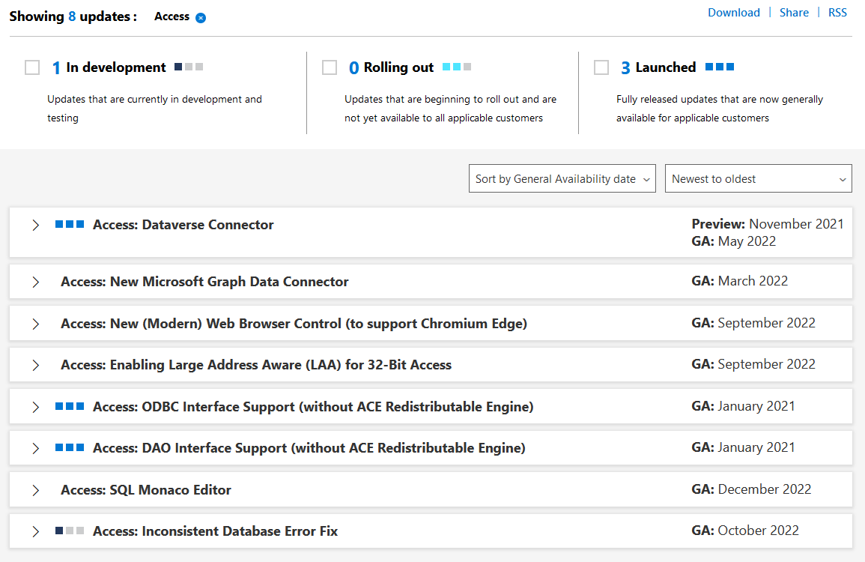The image size is (865, 562).
Task: Expand the New (Modern) Web Browser Control row
Action: 36,324
